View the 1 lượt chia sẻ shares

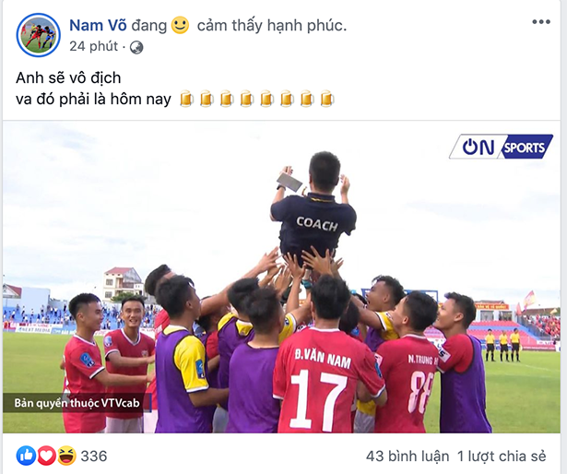tap(502, 456)
